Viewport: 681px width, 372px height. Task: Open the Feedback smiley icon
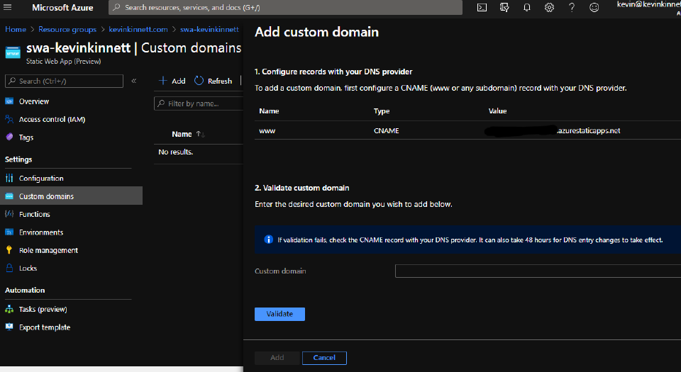pos(594,7)
